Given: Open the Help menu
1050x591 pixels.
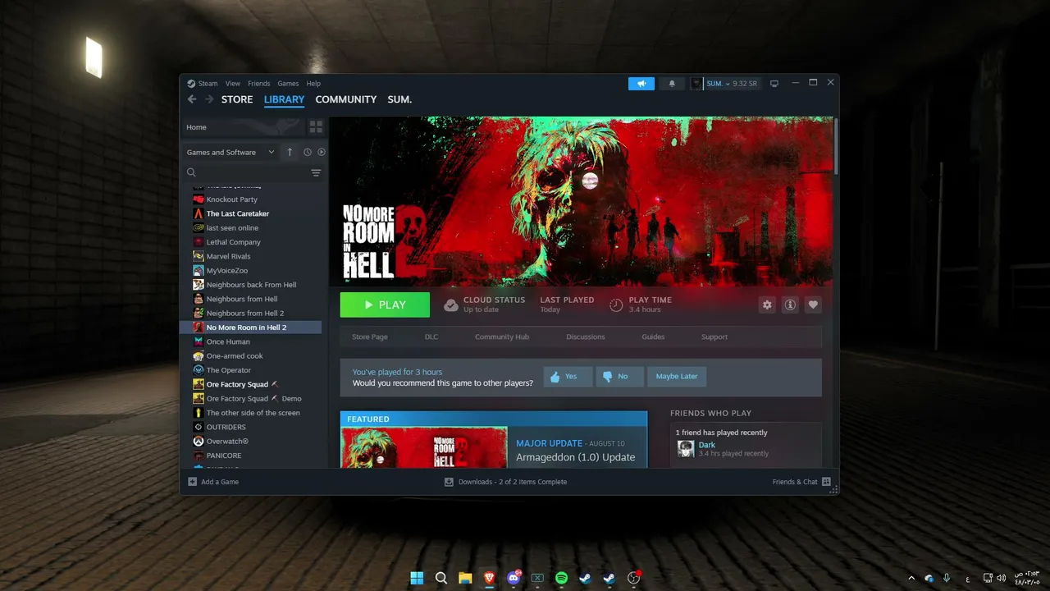Looking at the screenshot, I should [313, 84].
